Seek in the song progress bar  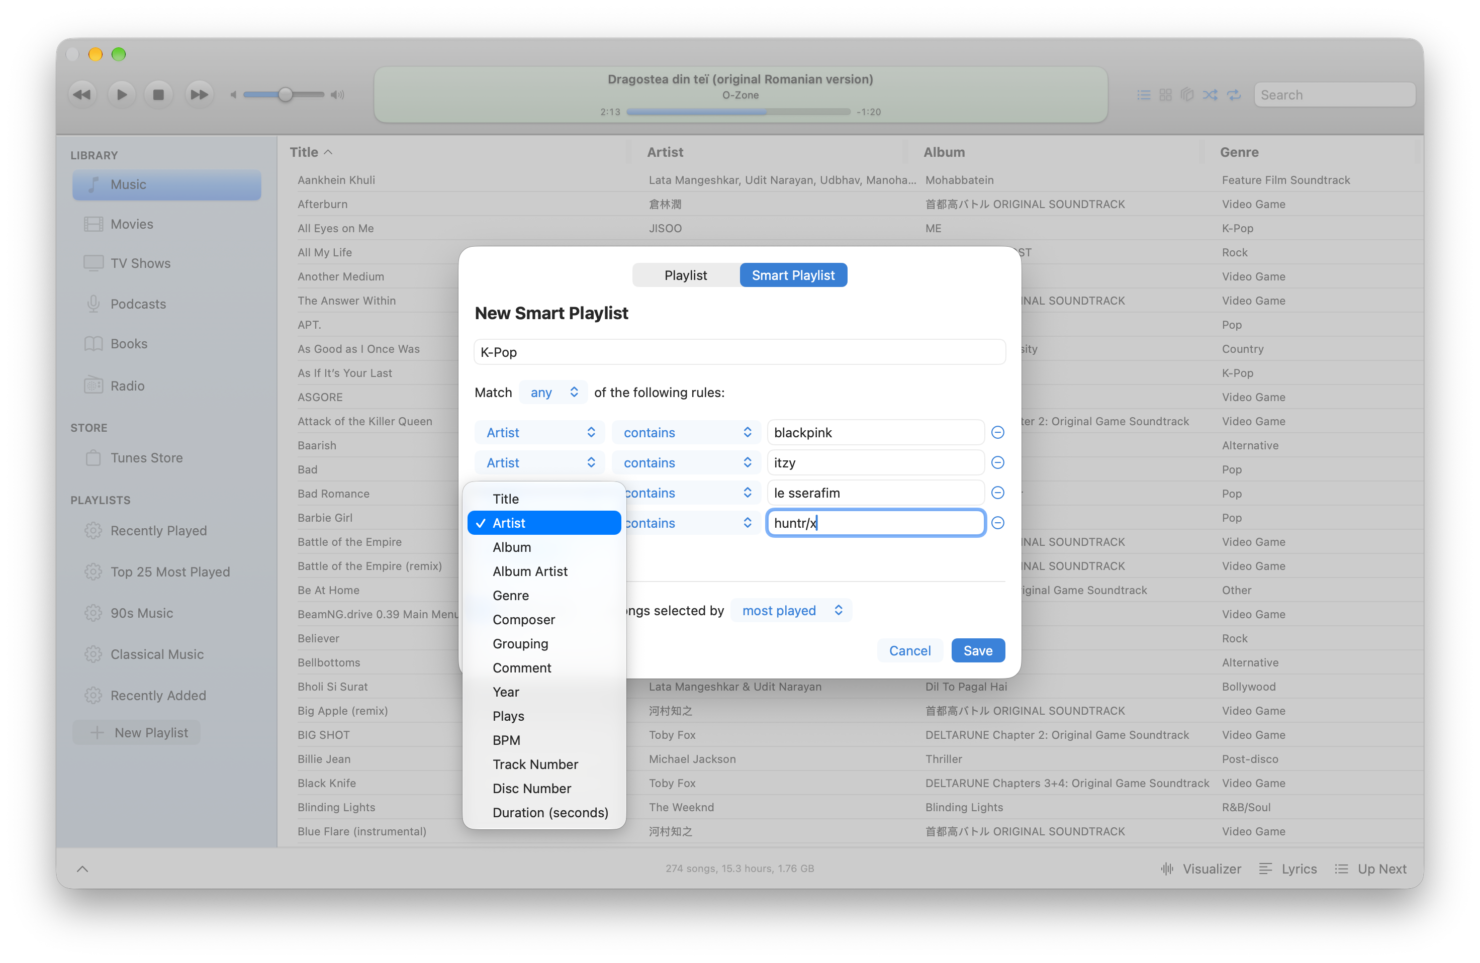pos(738,112)
